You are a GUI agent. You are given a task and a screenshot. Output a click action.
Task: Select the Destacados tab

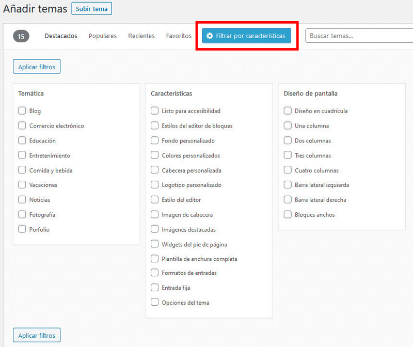(60, 36)
